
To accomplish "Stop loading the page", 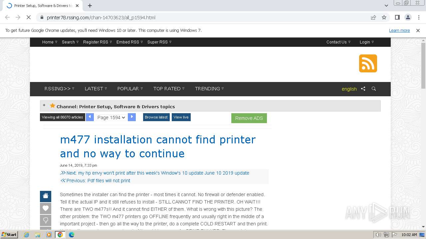I will 29,17.
